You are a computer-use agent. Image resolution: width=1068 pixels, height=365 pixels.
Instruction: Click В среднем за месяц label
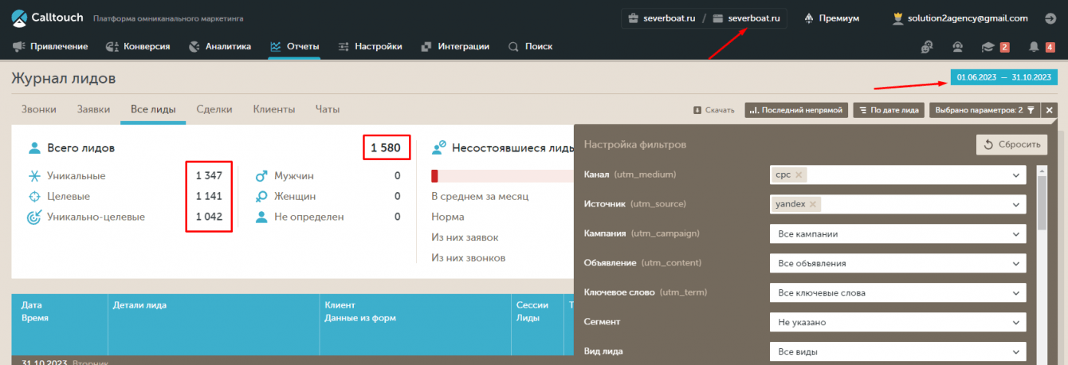pyautogui.click(x=480, y=196)
